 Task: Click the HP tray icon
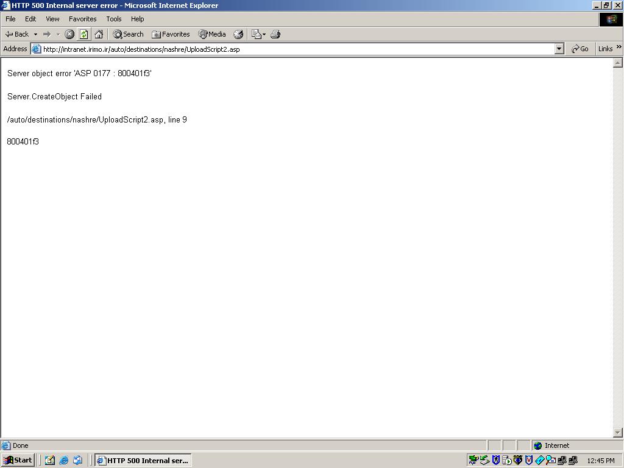pos(473,461)
